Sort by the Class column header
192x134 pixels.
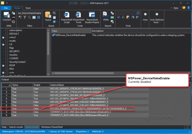pos(71,31)
